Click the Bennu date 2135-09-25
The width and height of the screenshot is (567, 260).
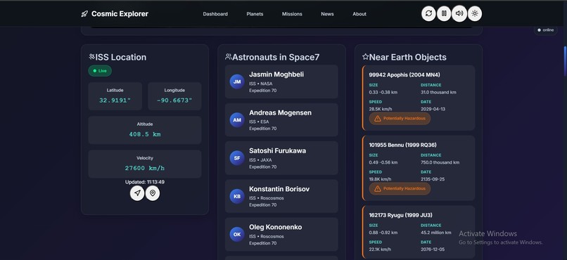point(433,179)
